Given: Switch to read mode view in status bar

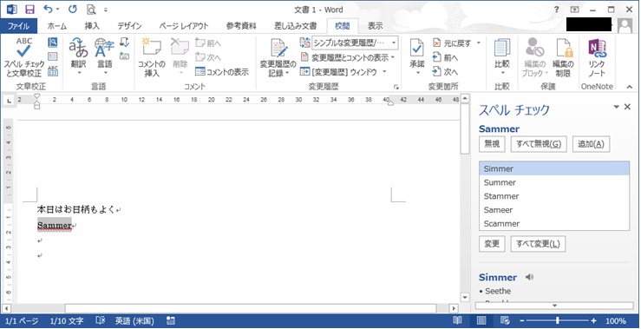Looking at the screenshot, I should 457,321.
